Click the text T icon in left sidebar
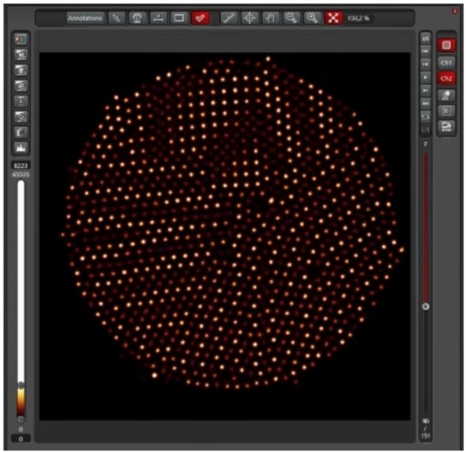 tap(21, 101)
